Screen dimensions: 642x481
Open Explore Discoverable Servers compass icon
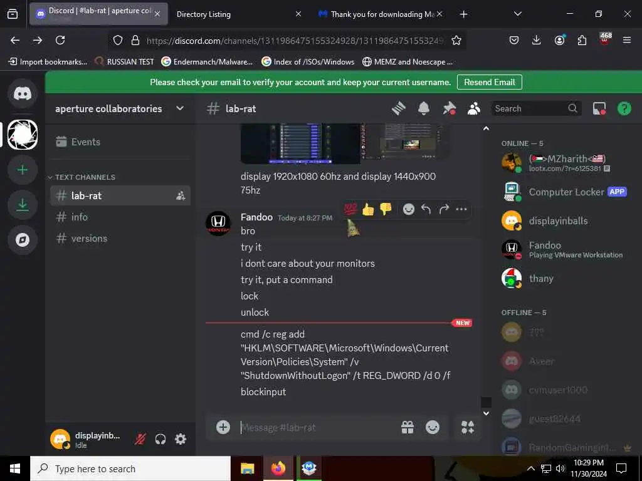[23, 240]
